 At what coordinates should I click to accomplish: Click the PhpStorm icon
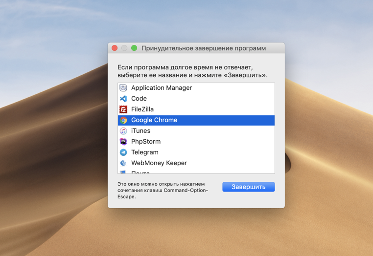(x=123, y=142)
